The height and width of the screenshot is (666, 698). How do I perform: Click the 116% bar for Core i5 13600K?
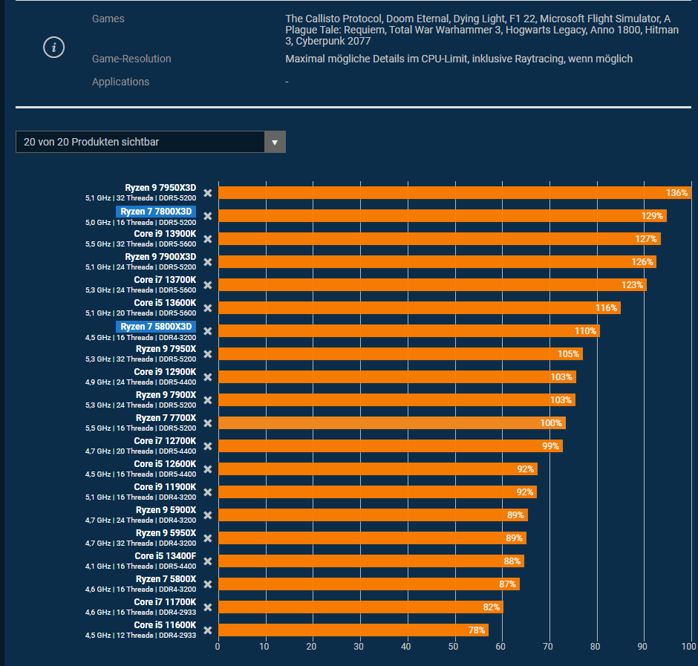[420, 308]
